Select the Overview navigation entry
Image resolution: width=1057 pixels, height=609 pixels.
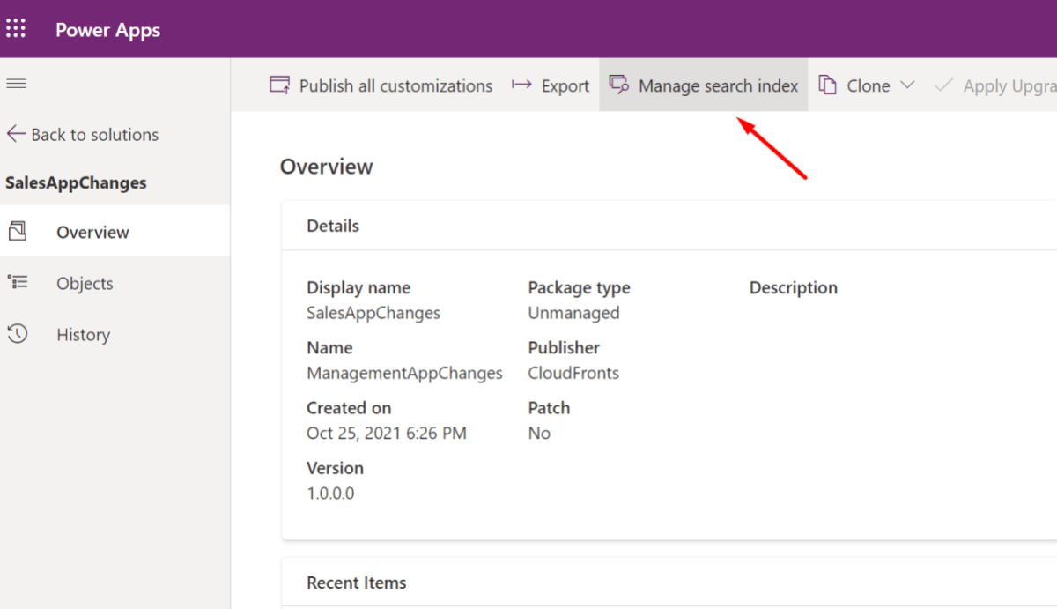coord(93,231)
